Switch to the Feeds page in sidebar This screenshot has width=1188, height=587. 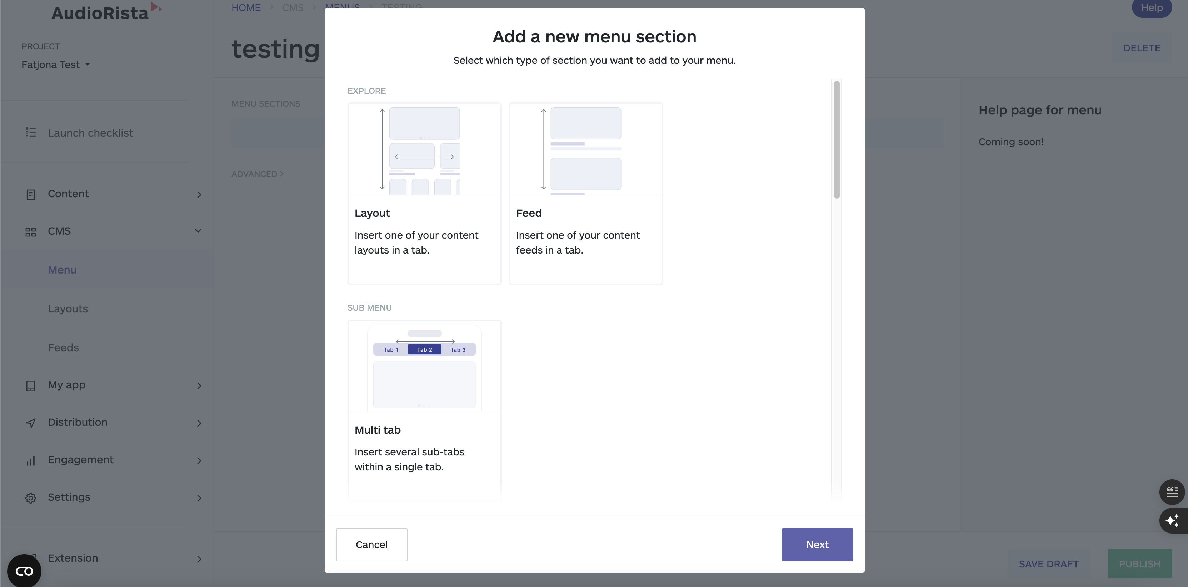[64, 347]
